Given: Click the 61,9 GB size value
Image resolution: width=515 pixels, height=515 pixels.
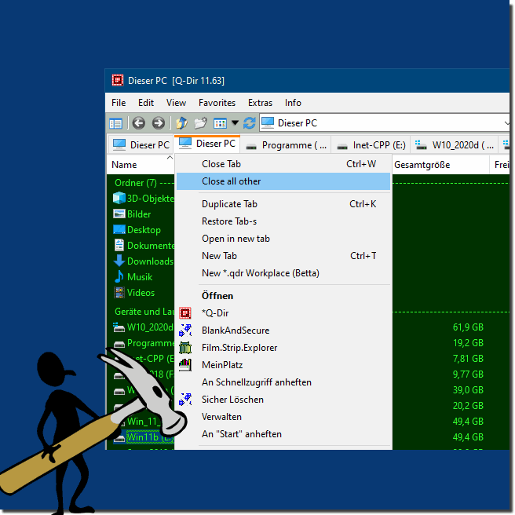Looking at the screenshot, I should coord(468,327).
